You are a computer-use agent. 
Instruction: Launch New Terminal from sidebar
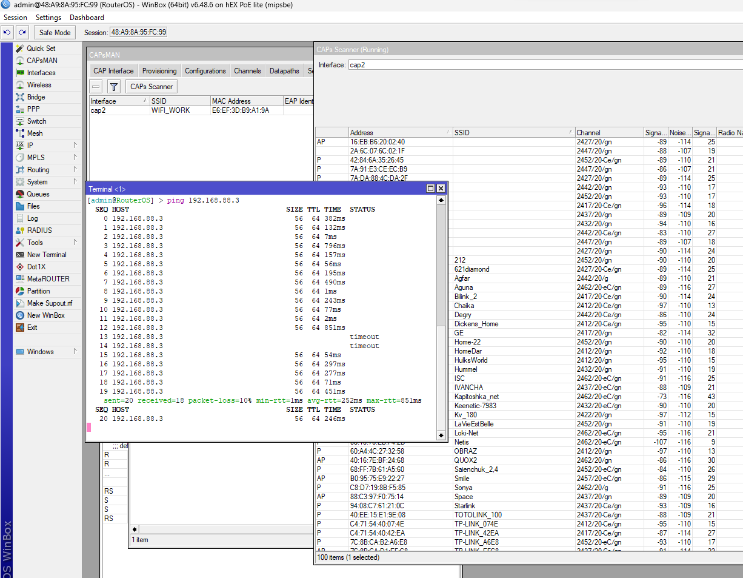(x=46, y=255)
